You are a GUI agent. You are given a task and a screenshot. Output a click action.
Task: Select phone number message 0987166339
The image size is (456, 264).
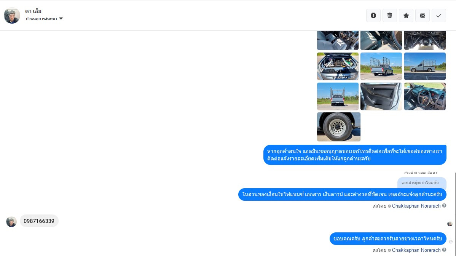pos(39,221)
